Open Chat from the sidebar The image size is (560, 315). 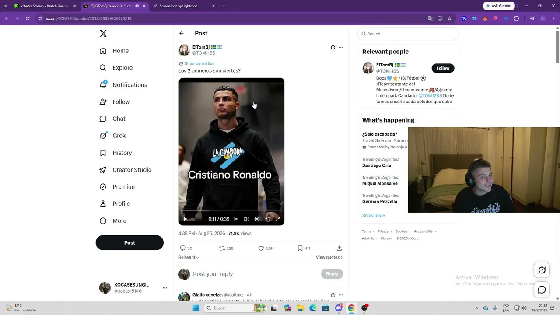[112, 119]
